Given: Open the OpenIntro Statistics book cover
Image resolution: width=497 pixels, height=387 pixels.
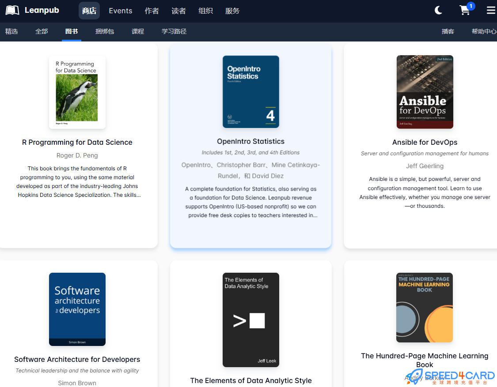Looking at the screenshot, I should pos(251,92).
